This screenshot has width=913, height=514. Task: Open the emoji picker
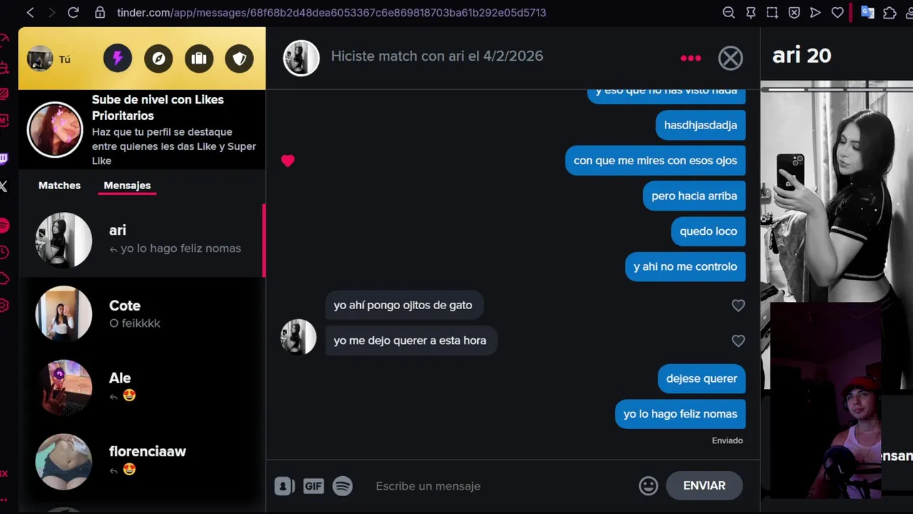648,486
